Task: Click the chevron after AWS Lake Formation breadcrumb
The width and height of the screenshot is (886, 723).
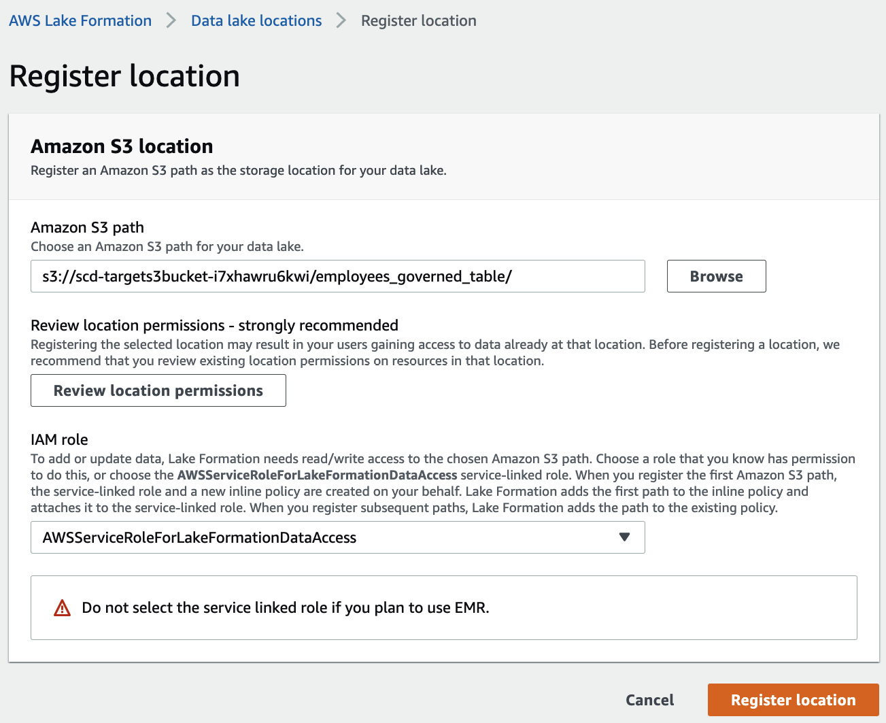Action: coord(171,20)
